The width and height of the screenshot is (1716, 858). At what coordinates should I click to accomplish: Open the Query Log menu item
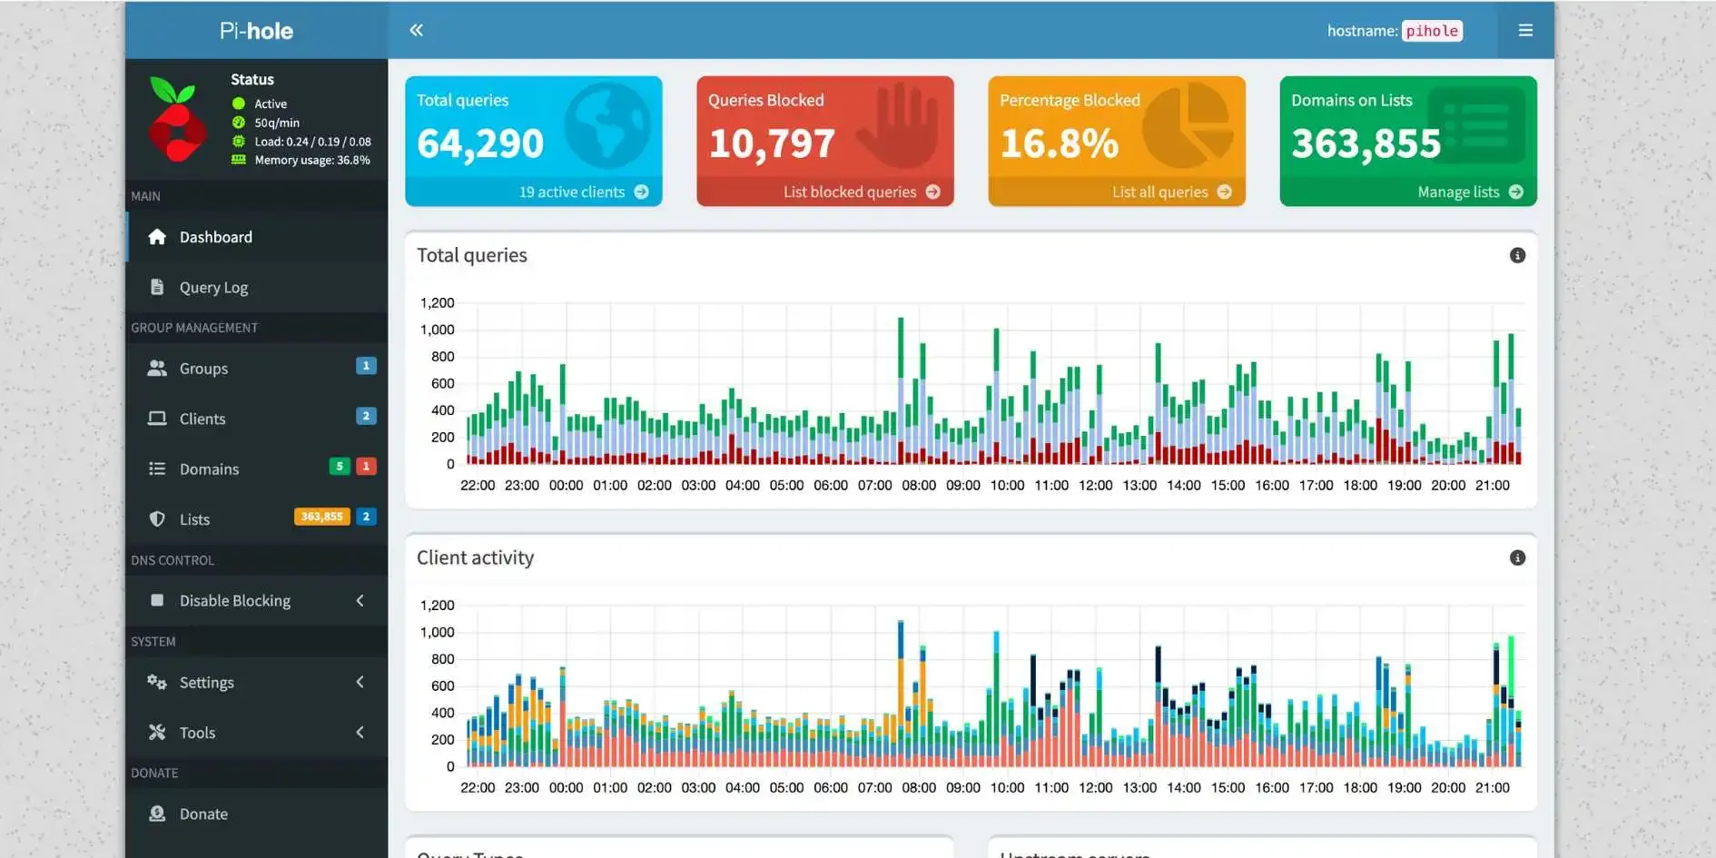click(213, 287)
